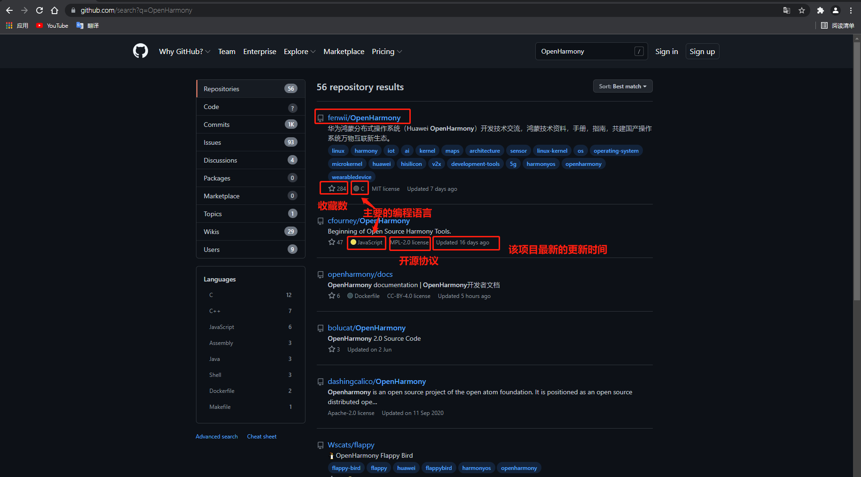
Task: Click the Sign up button
Action: 702,51
